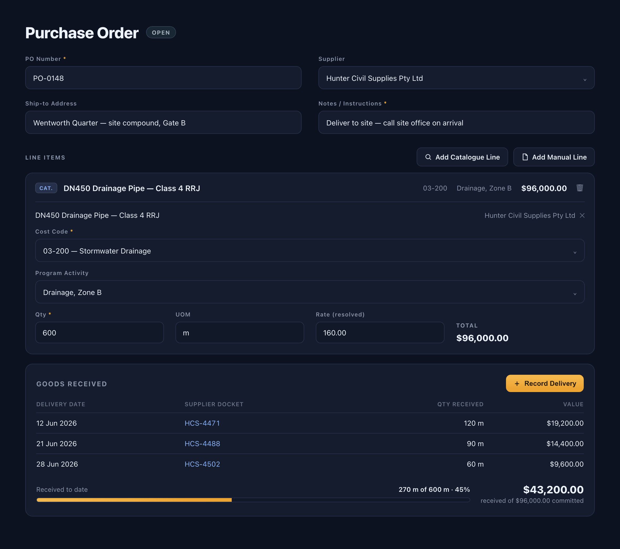Click the PO Number input field
Screen dimensions: 620x549
coord(163,78)
